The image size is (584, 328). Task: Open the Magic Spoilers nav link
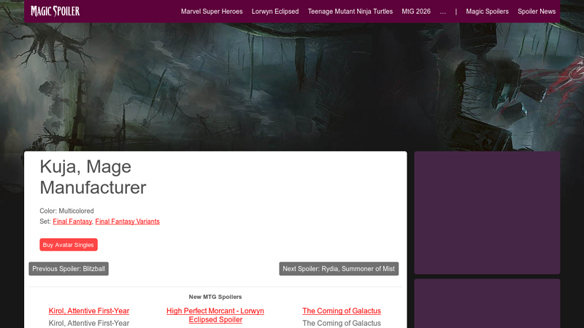pos(487,12)
